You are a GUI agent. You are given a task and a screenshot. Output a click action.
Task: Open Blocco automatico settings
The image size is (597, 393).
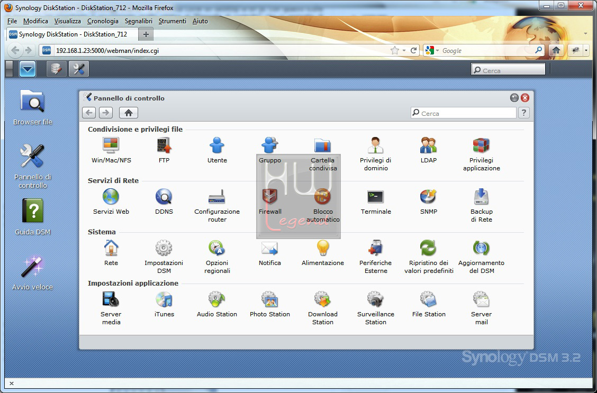point(323,205)
